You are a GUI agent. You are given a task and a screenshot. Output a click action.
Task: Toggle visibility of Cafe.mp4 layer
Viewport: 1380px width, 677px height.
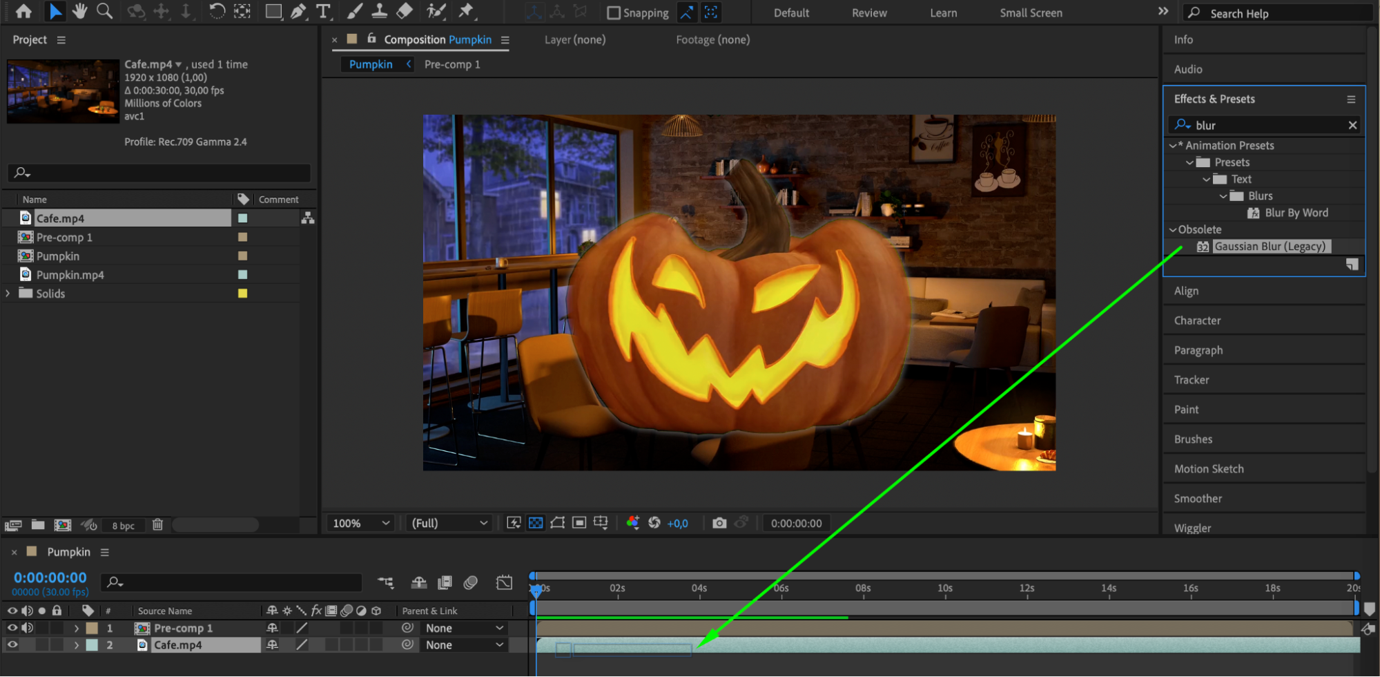click(12, 645)
